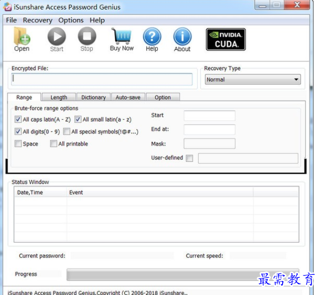Minimize the Access Password Genius window
The width and height of the screenshot is (319, 295).
coord(263,5)
